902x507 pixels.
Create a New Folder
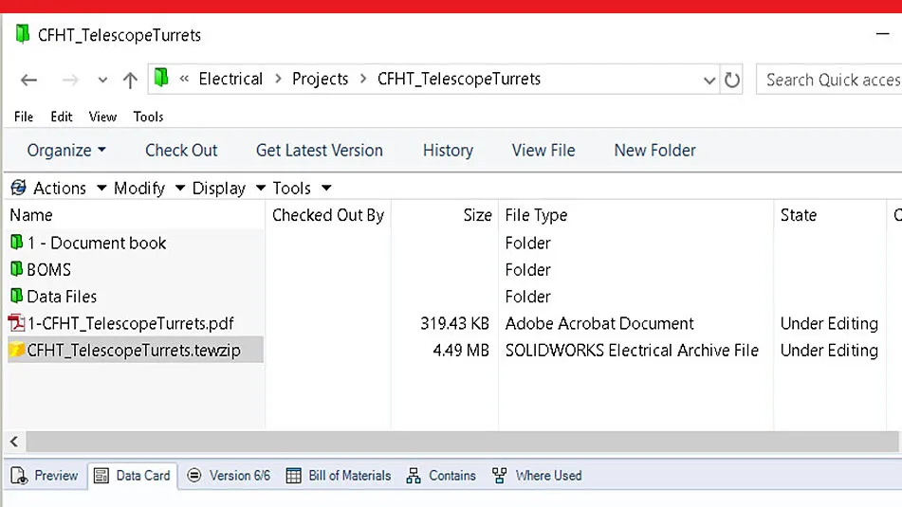point(654,150)
